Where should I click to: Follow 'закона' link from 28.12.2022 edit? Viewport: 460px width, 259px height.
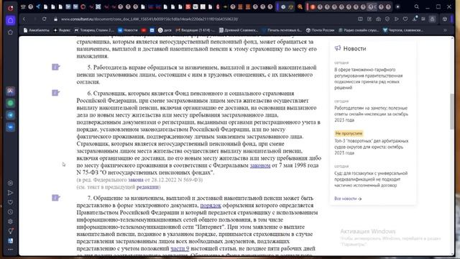pos(136,180)
